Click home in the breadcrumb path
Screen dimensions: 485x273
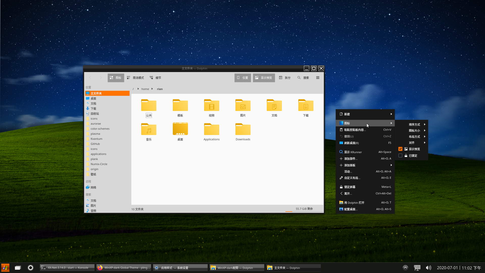coord(145,89)
